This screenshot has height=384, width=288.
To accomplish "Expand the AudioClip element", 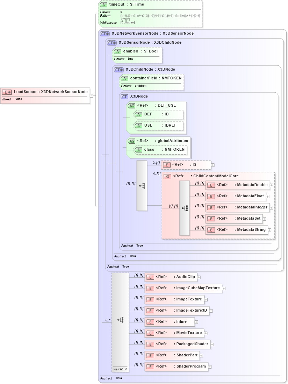I will (199, 277).
